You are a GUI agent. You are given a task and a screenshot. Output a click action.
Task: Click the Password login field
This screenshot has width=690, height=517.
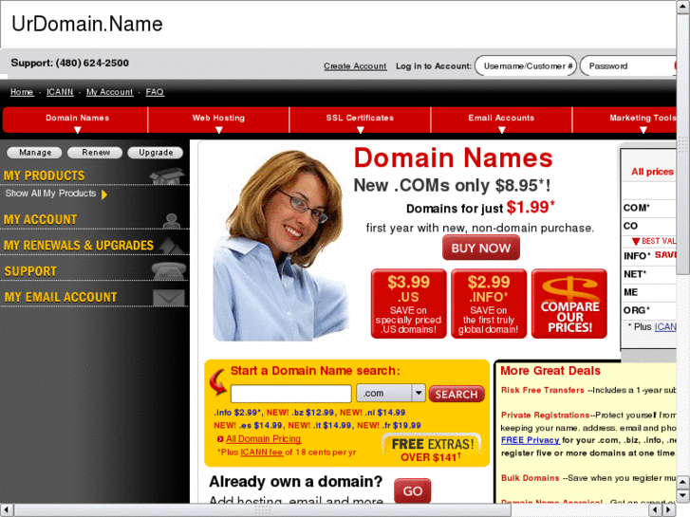tap(628, 66)
